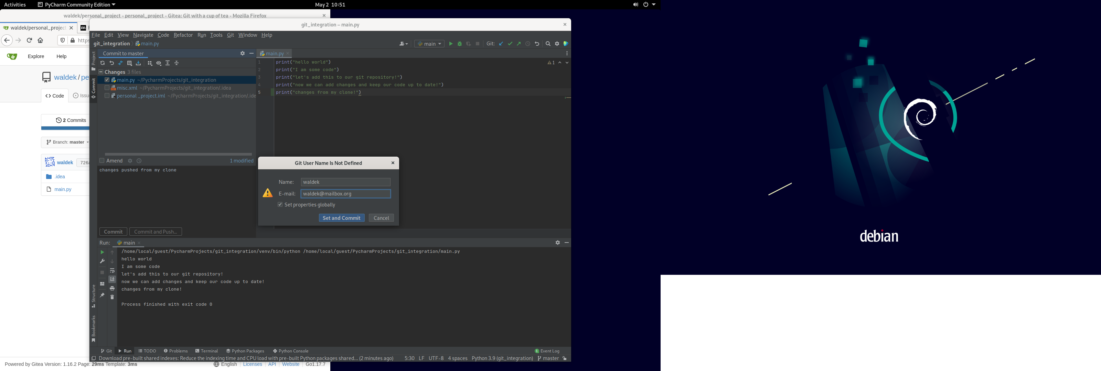
Task: Open the Refactor menu
Action: click(x=183, y=35)
